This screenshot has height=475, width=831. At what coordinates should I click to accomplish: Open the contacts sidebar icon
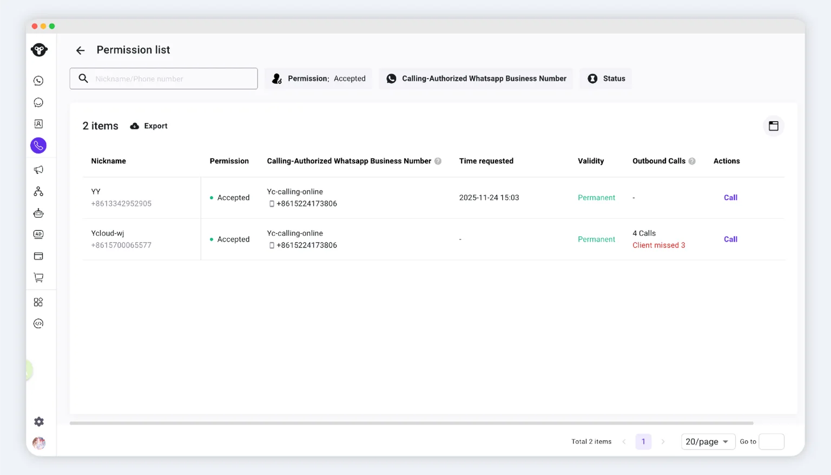(38, 124)
